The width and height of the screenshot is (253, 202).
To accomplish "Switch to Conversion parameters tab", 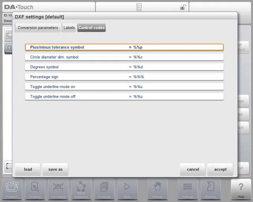I will click(38, 28).
